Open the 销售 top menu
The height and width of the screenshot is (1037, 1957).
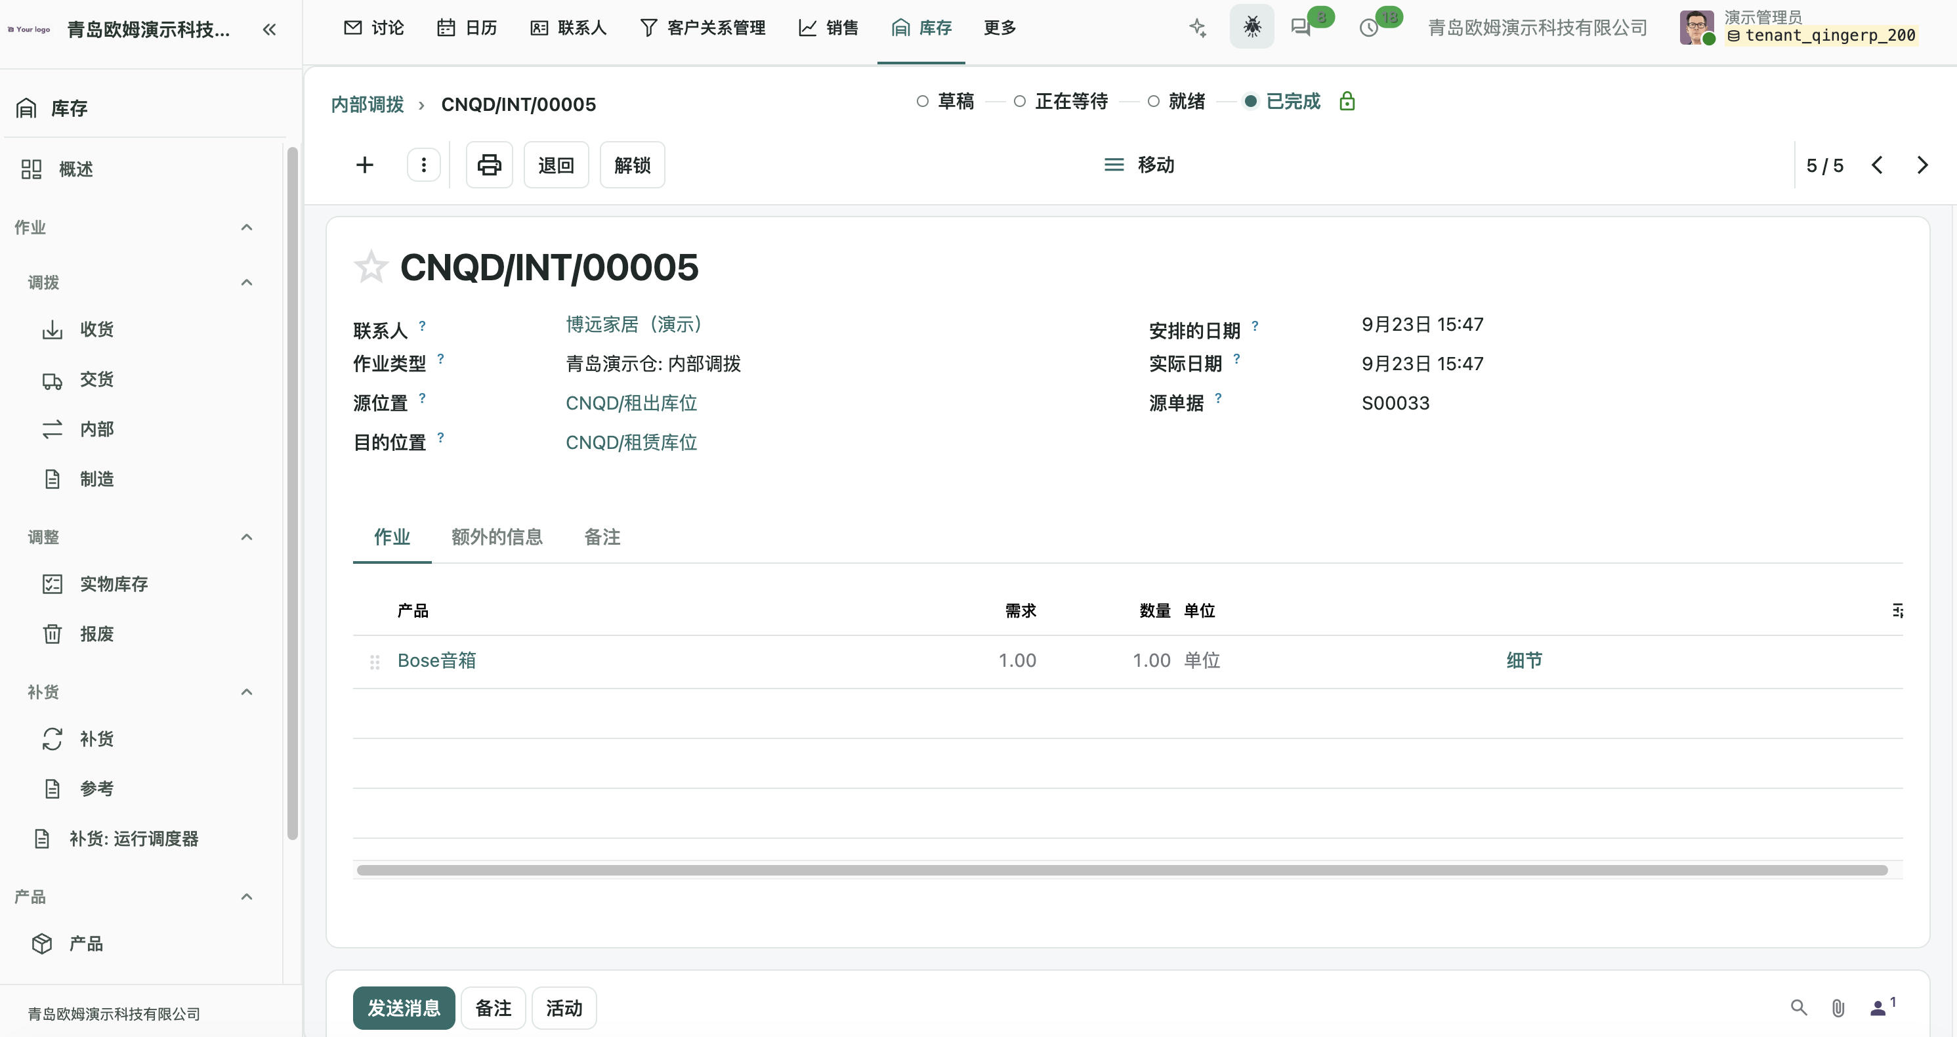click(x=828, y=28)
